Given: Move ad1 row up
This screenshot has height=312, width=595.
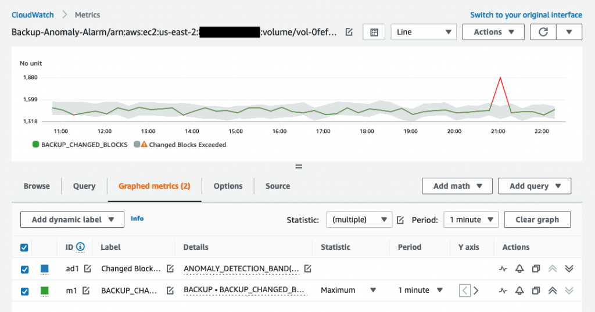Looking at the screenshot, I should pos(553,269).
